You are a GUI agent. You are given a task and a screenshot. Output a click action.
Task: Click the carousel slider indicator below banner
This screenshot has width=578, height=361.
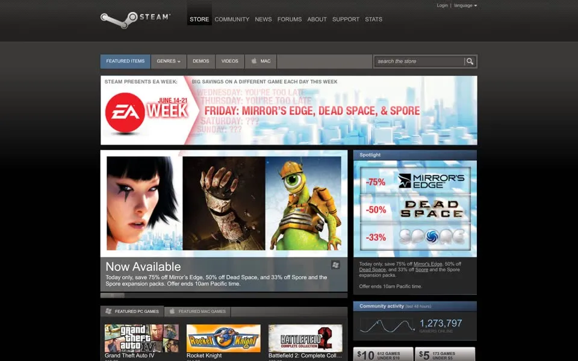click(113, 295)
